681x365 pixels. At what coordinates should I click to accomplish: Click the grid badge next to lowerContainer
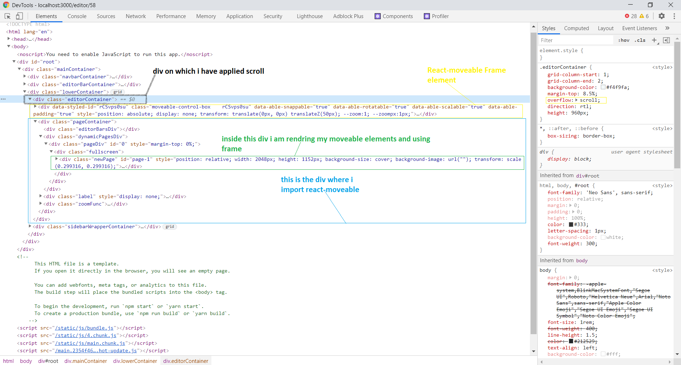pos(118,92)
